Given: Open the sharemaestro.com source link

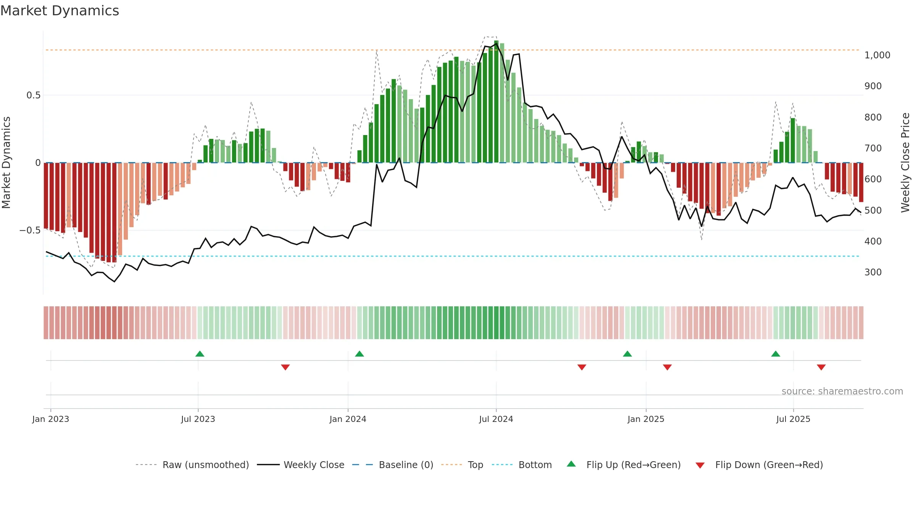Looking at the screenshot, I should coord(842,391).
